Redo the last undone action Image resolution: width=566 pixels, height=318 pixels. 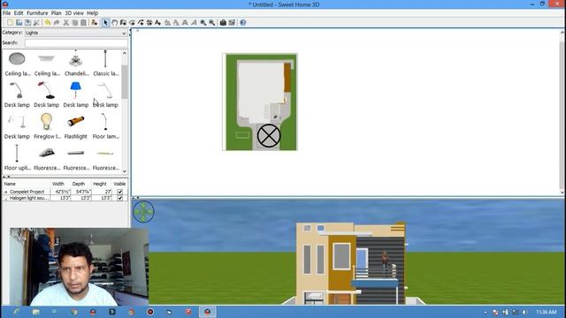(x=57, y=23)
